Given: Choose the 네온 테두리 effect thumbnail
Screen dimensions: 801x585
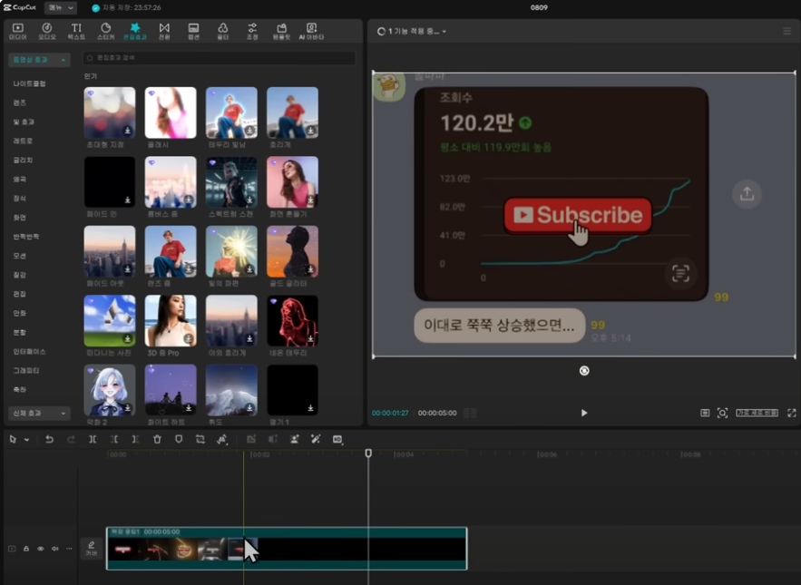Looking at the screenshot, I should [x=292, y=320].
